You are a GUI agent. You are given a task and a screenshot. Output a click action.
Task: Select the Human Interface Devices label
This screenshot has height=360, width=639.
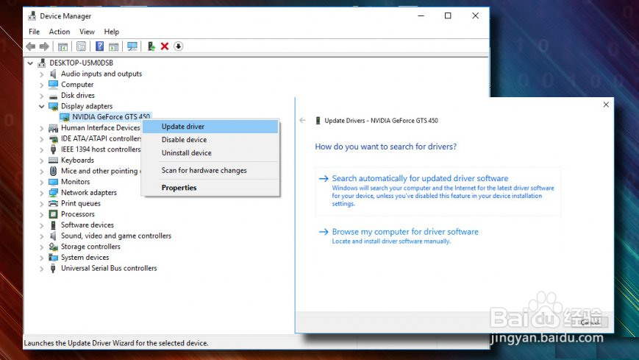(x=100, y=128)
